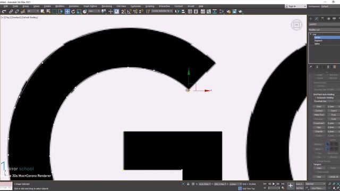Toggle Percent Snap

point(135,12)
